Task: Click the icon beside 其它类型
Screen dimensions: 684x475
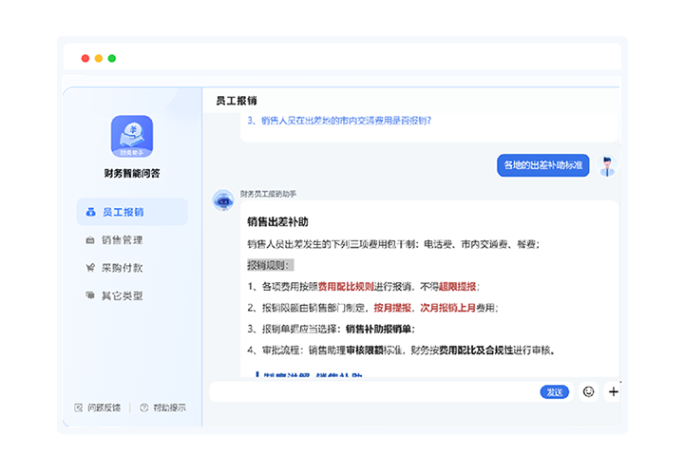Action: point(90,295)
